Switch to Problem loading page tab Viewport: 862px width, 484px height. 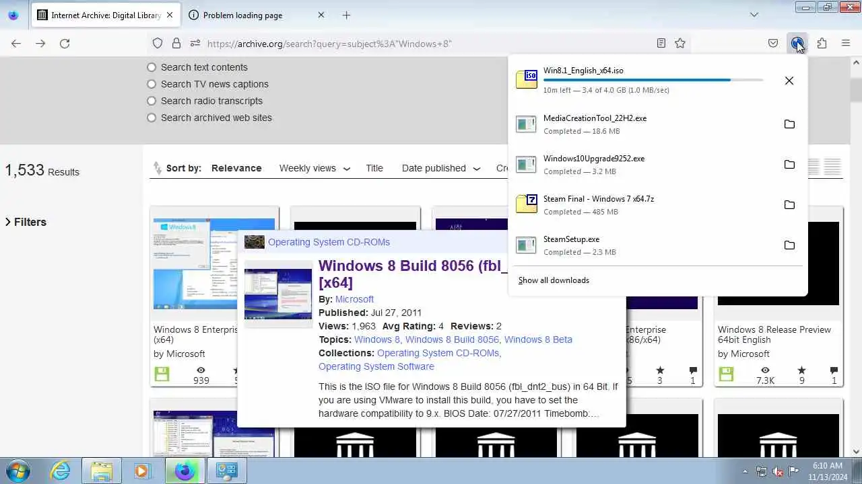(257, 15)
